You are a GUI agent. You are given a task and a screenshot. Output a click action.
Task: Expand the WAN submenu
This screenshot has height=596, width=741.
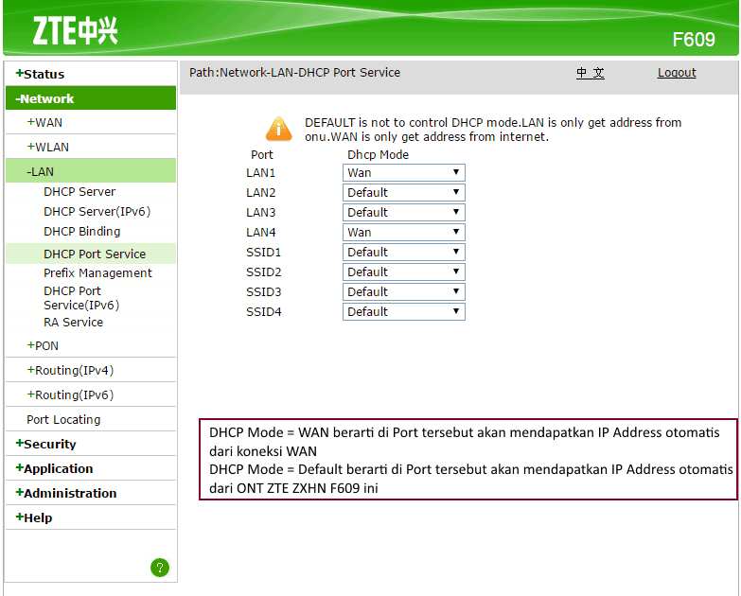coord(44,122)
